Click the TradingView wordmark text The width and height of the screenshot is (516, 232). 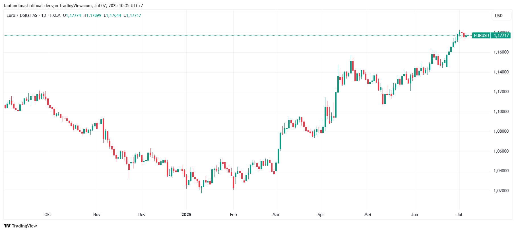pyautogui.click(x=24, y=226)
